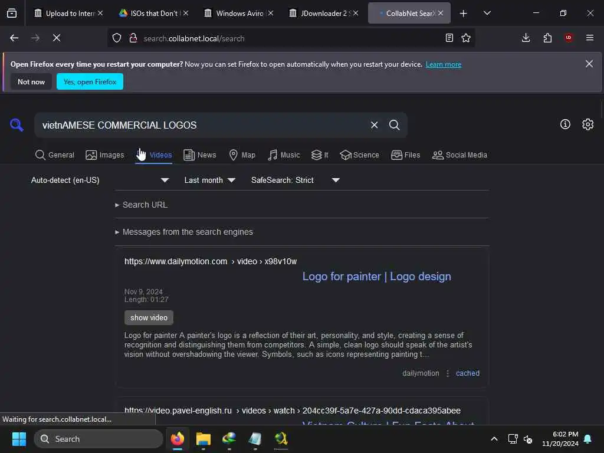
Task: Show hidden tray icons chevron
Action: pos(494,439)
